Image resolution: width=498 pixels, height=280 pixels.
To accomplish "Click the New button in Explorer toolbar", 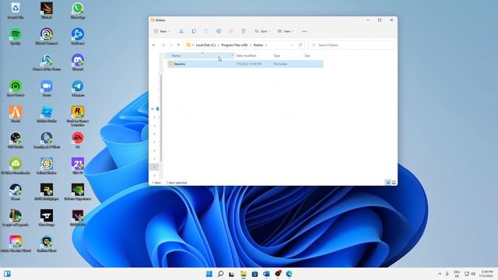I will [x=162, y=31].
